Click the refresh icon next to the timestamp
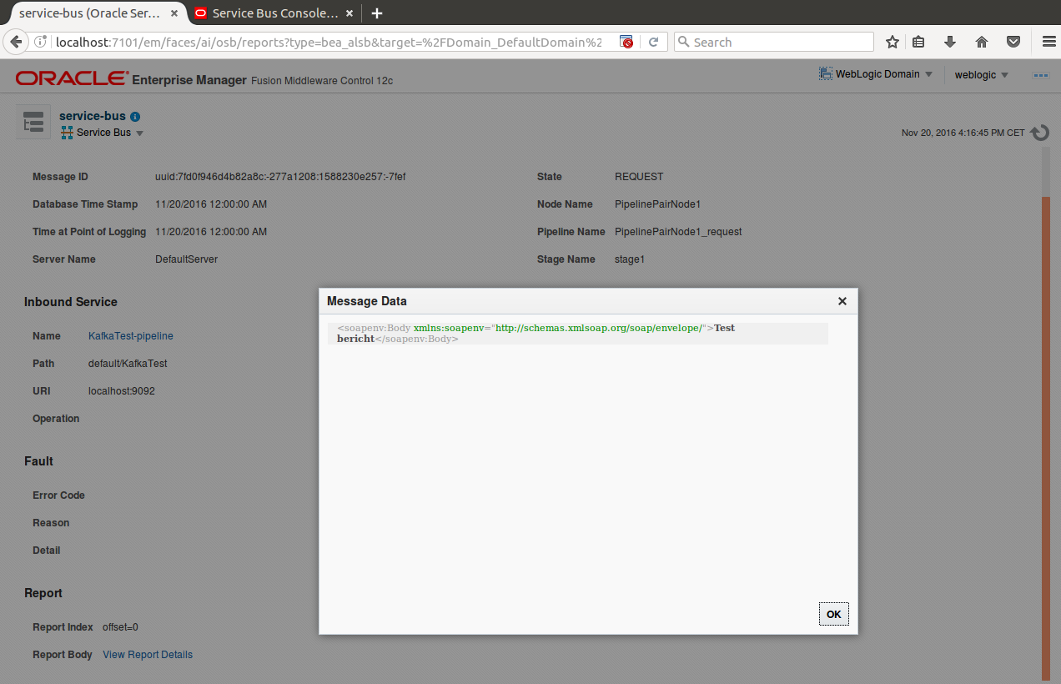Viewport: 1061px width, 684px height. 1039,132
